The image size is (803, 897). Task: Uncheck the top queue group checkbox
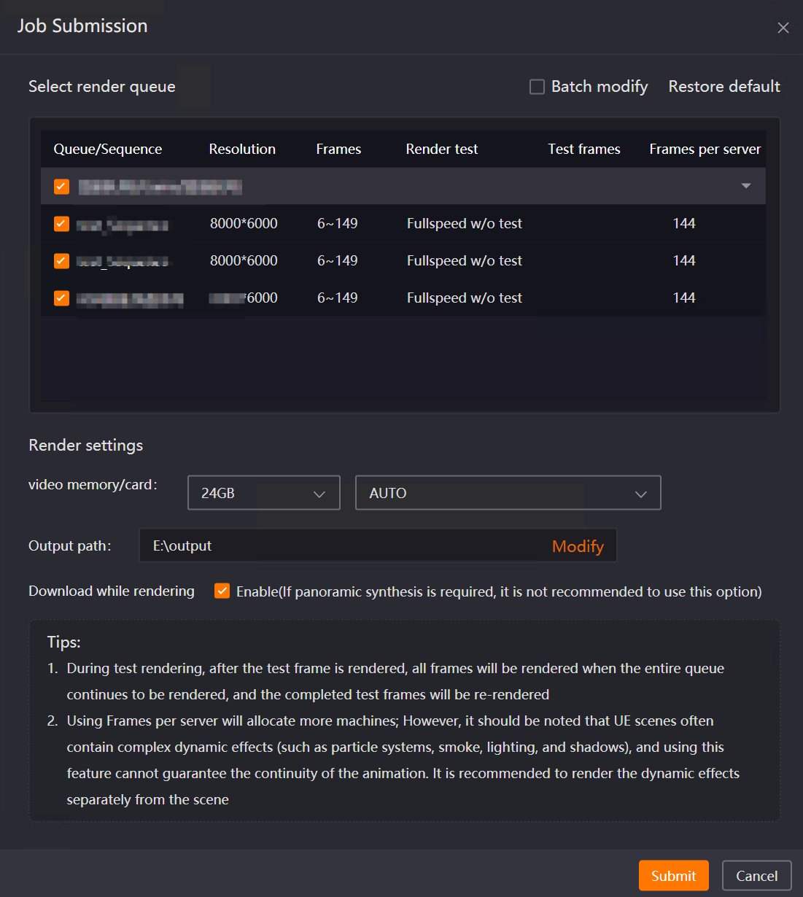pos(61,187)
